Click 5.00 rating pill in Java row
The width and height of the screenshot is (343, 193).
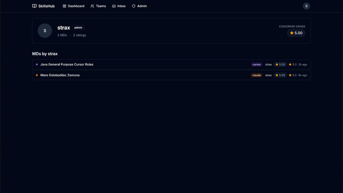[x=280, y=64]
